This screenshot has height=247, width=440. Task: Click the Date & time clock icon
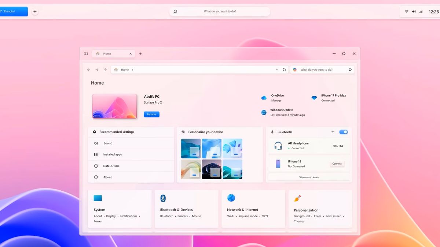pos(96,166)
